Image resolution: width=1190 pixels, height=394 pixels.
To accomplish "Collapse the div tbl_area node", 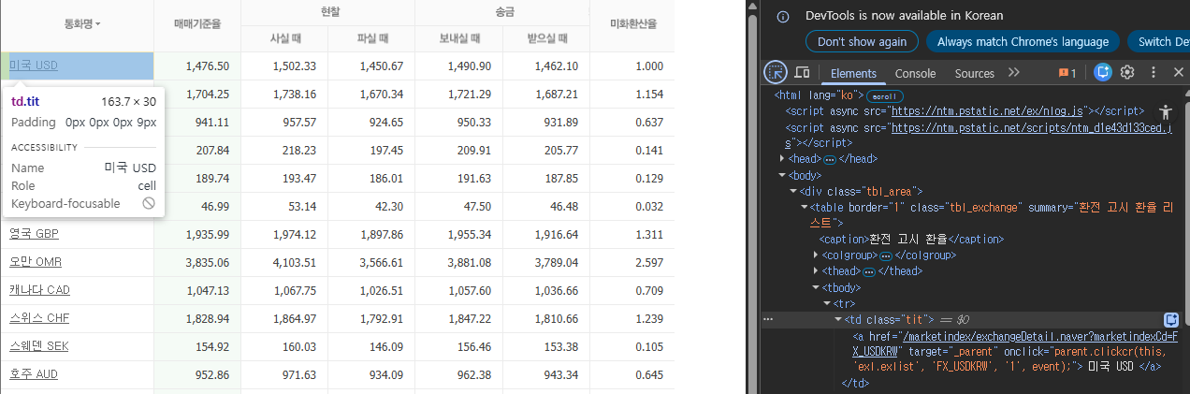I will pos(793,191).
